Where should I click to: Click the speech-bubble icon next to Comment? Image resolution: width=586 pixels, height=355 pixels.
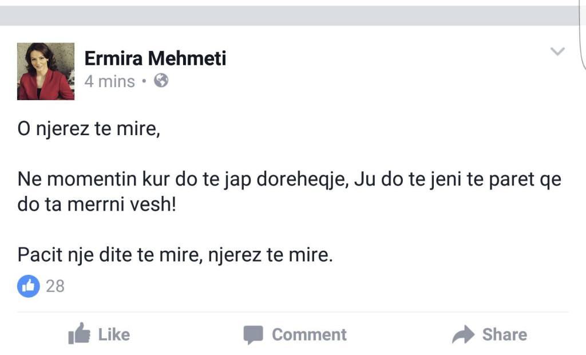coord(254,334)
